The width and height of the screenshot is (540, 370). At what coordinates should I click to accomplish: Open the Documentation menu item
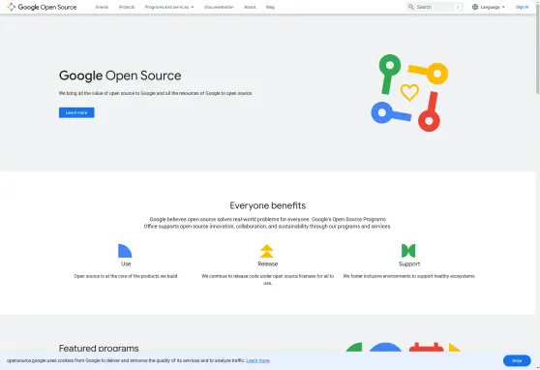tap(219, 7)
